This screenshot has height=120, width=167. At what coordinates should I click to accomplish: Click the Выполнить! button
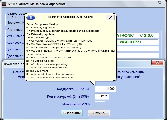pyautogui.click(x=72, y=113)
